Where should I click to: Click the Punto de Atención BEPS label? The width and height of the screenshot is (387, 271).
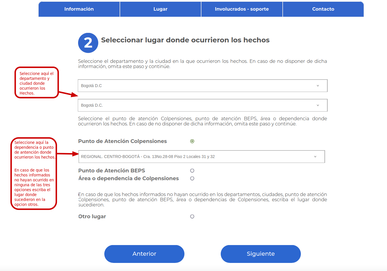pos(112,171)
